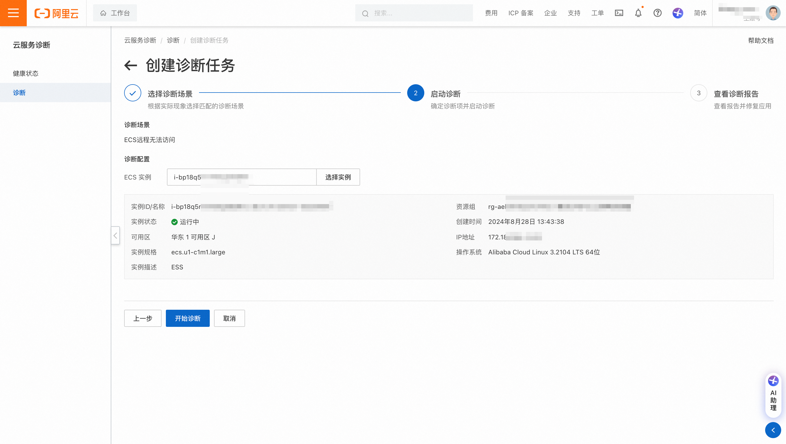This screenshot has height=444, width=786.
Task: Click the 云服务诊断 sidebar heading
Action: 31,45
